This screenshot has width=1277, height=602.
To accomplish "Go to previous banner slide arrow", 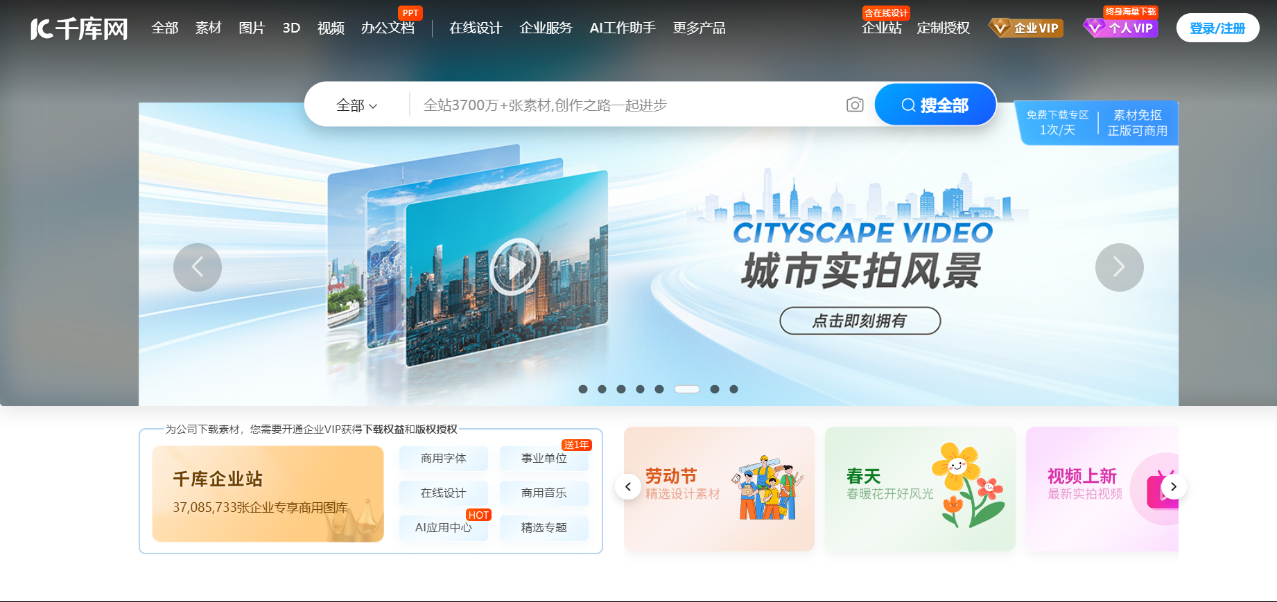I will coord(198,267).
